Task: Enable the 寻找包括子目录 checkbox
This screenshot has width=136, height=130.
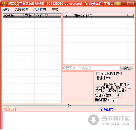Action: [98, 74]
